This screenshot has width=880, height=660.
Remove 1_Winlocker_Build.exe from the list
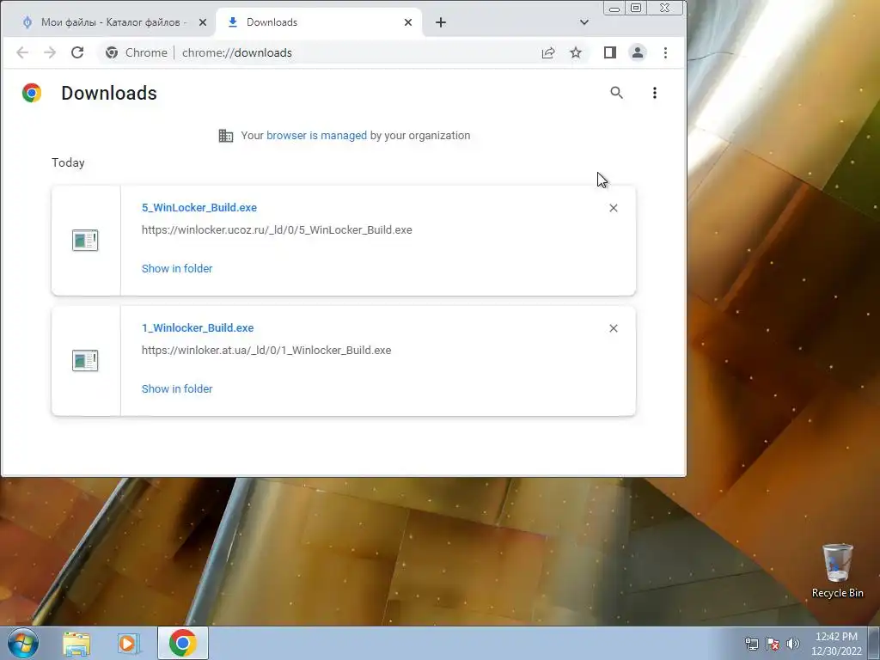click(614, 328)
